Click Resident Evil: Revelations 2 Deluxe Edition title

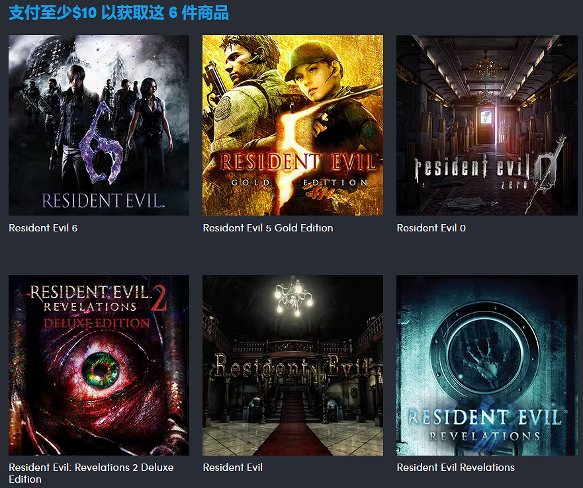[x=91, y=473]
